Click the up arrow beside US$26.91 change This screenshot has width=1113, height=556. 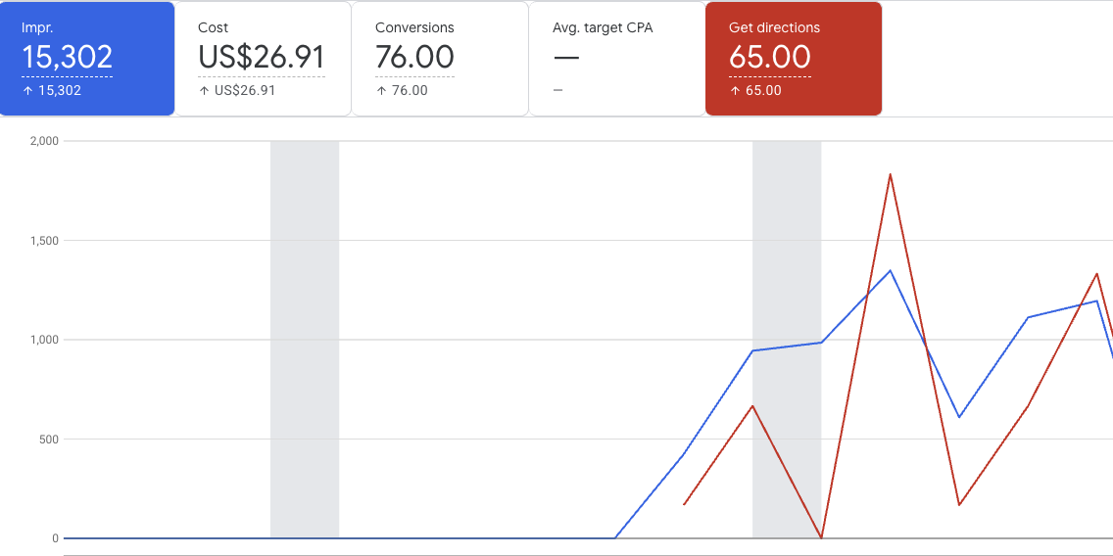tap(204, 90)
